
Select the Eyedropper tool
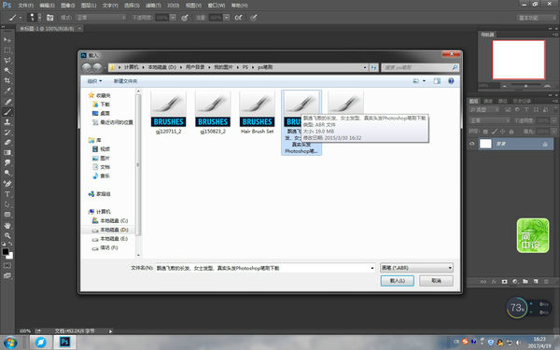tap(7, 91)
